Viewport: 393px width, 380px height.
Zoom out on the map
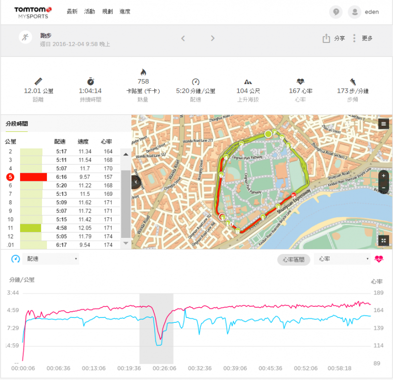(384, 188)
